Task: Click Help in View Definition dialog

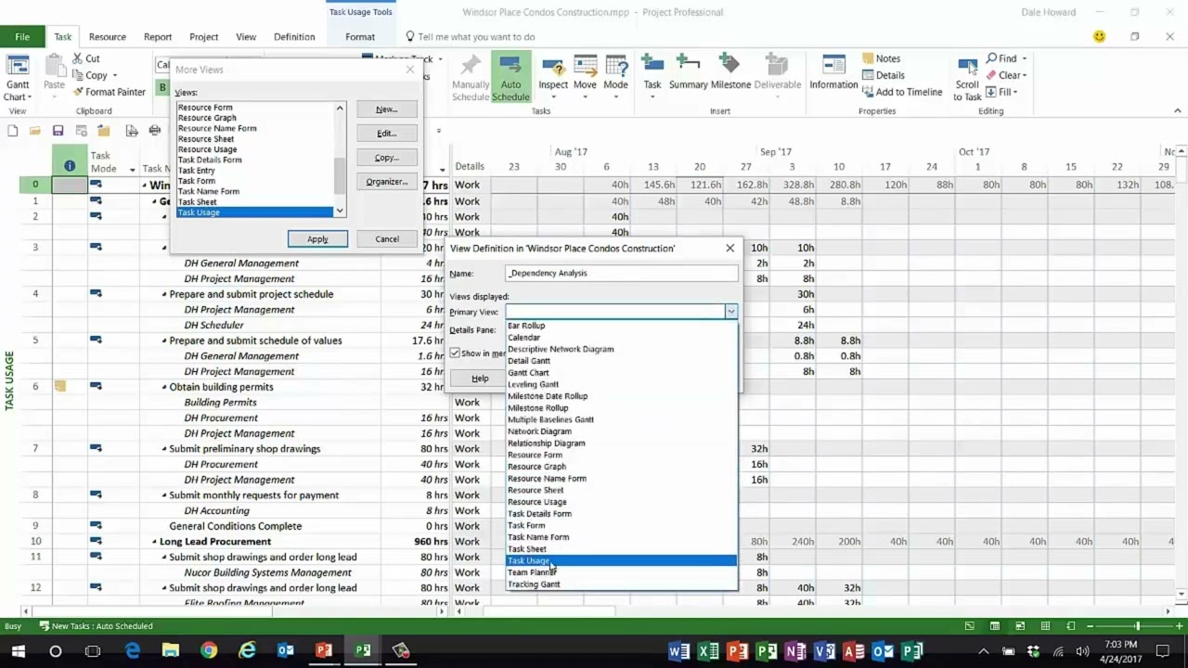Action: [x=480, y=379]
